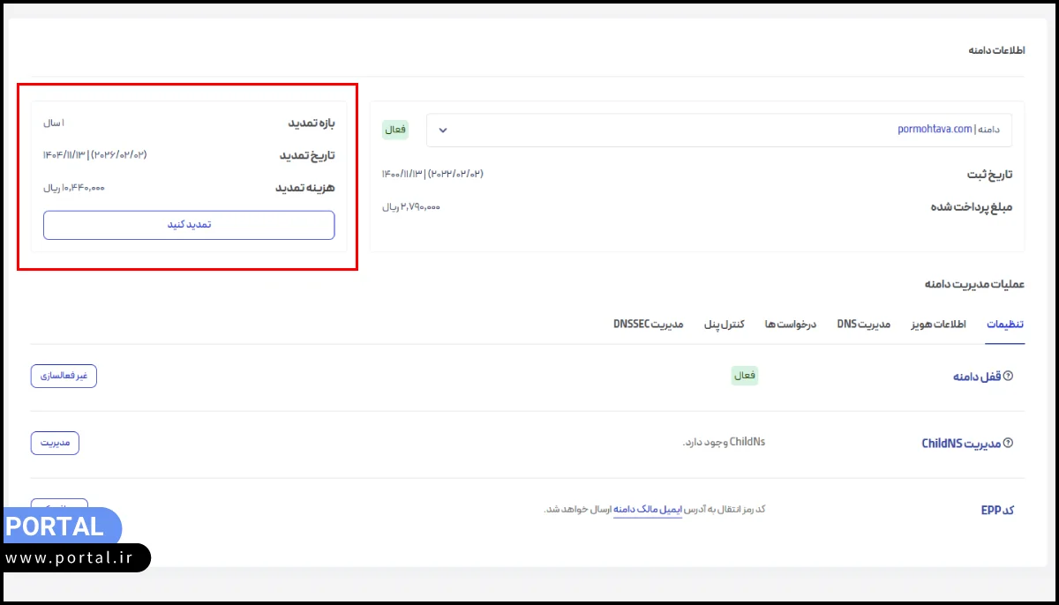Expand the domain selector chevron
This screenshot has height=605, width=1059.
point(443,130)
